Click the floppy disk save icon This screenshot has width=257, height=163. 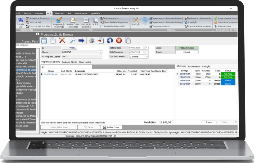pyautogui.click(x=44, y=41)
